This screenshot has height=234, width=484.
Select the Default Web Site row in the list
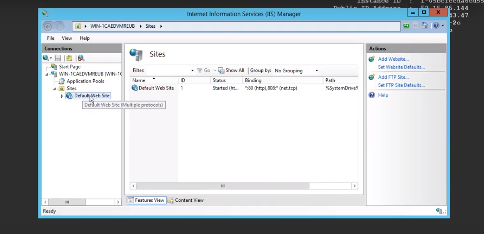244,88
